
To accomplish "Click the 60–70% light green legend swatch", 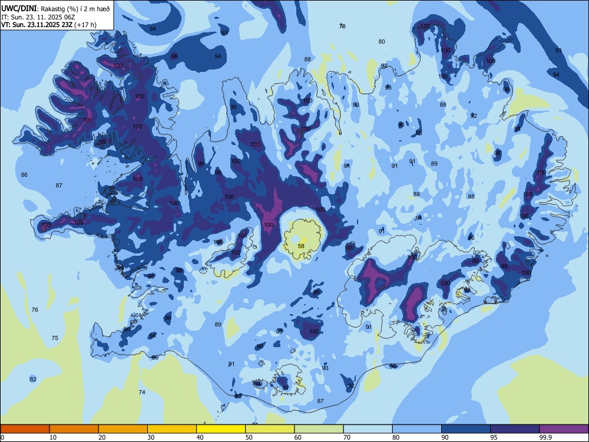I will (x=319, y=429).
